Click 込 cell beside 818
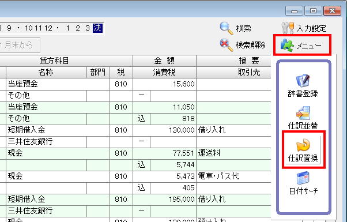347x222 pixels. [x=141, y=119]
